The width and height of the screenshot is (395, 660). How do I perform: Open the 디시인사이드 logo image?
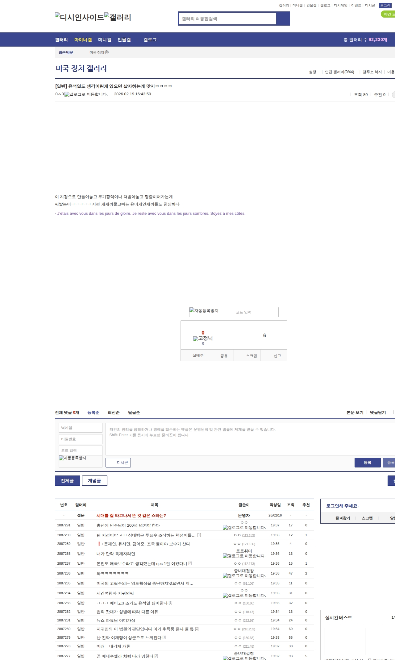[80, 17]
